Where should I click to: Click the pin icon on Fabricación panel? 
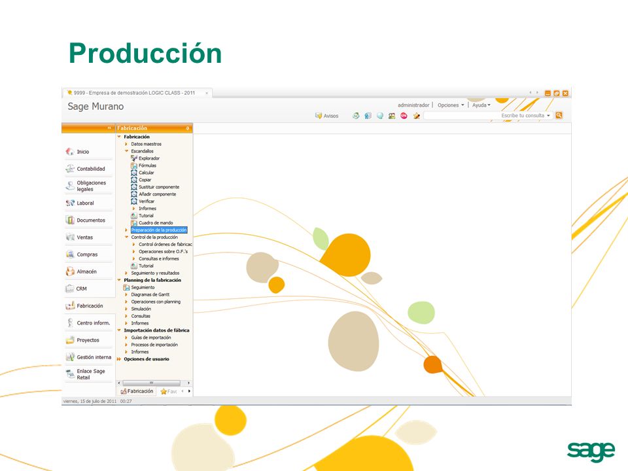click(188, 128)
